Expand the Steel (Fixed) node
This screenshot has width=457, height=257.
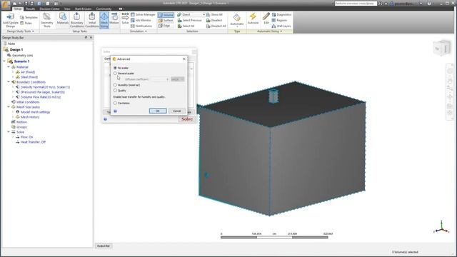(x=13, y=77)
